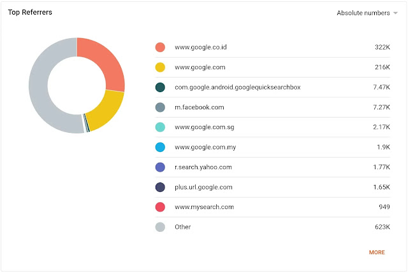
Task: Click the 623K value for Other
Action: point(382,227)
